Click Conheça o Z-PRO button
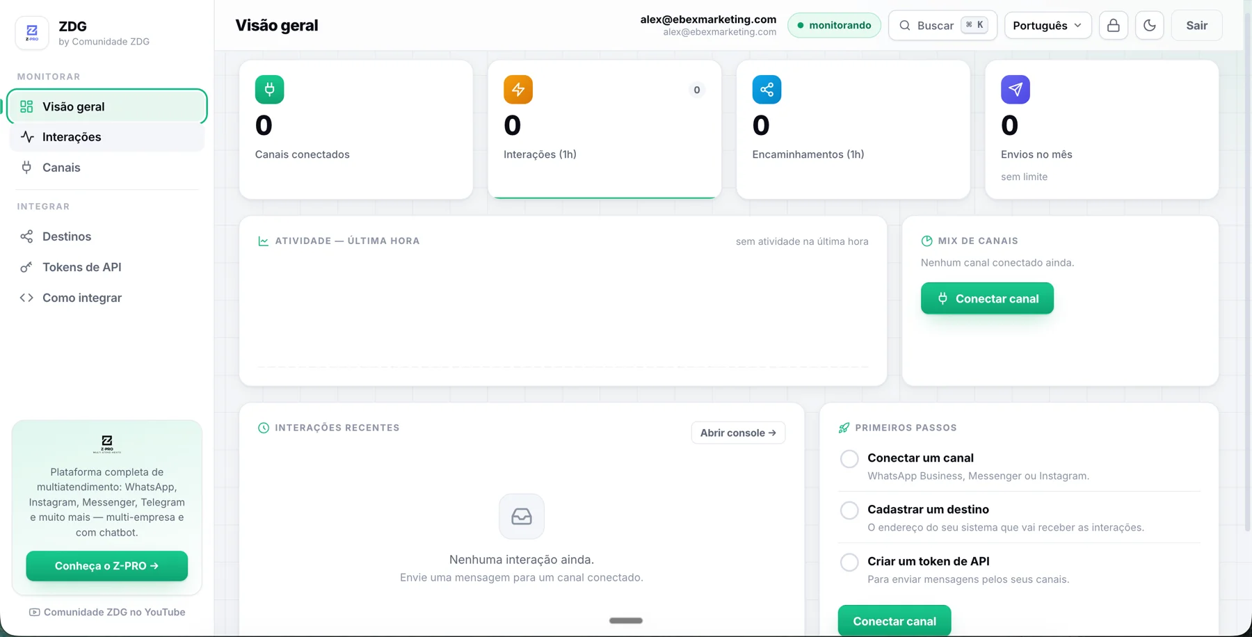This screenshot has width=1252, height=637. (107, 566)
